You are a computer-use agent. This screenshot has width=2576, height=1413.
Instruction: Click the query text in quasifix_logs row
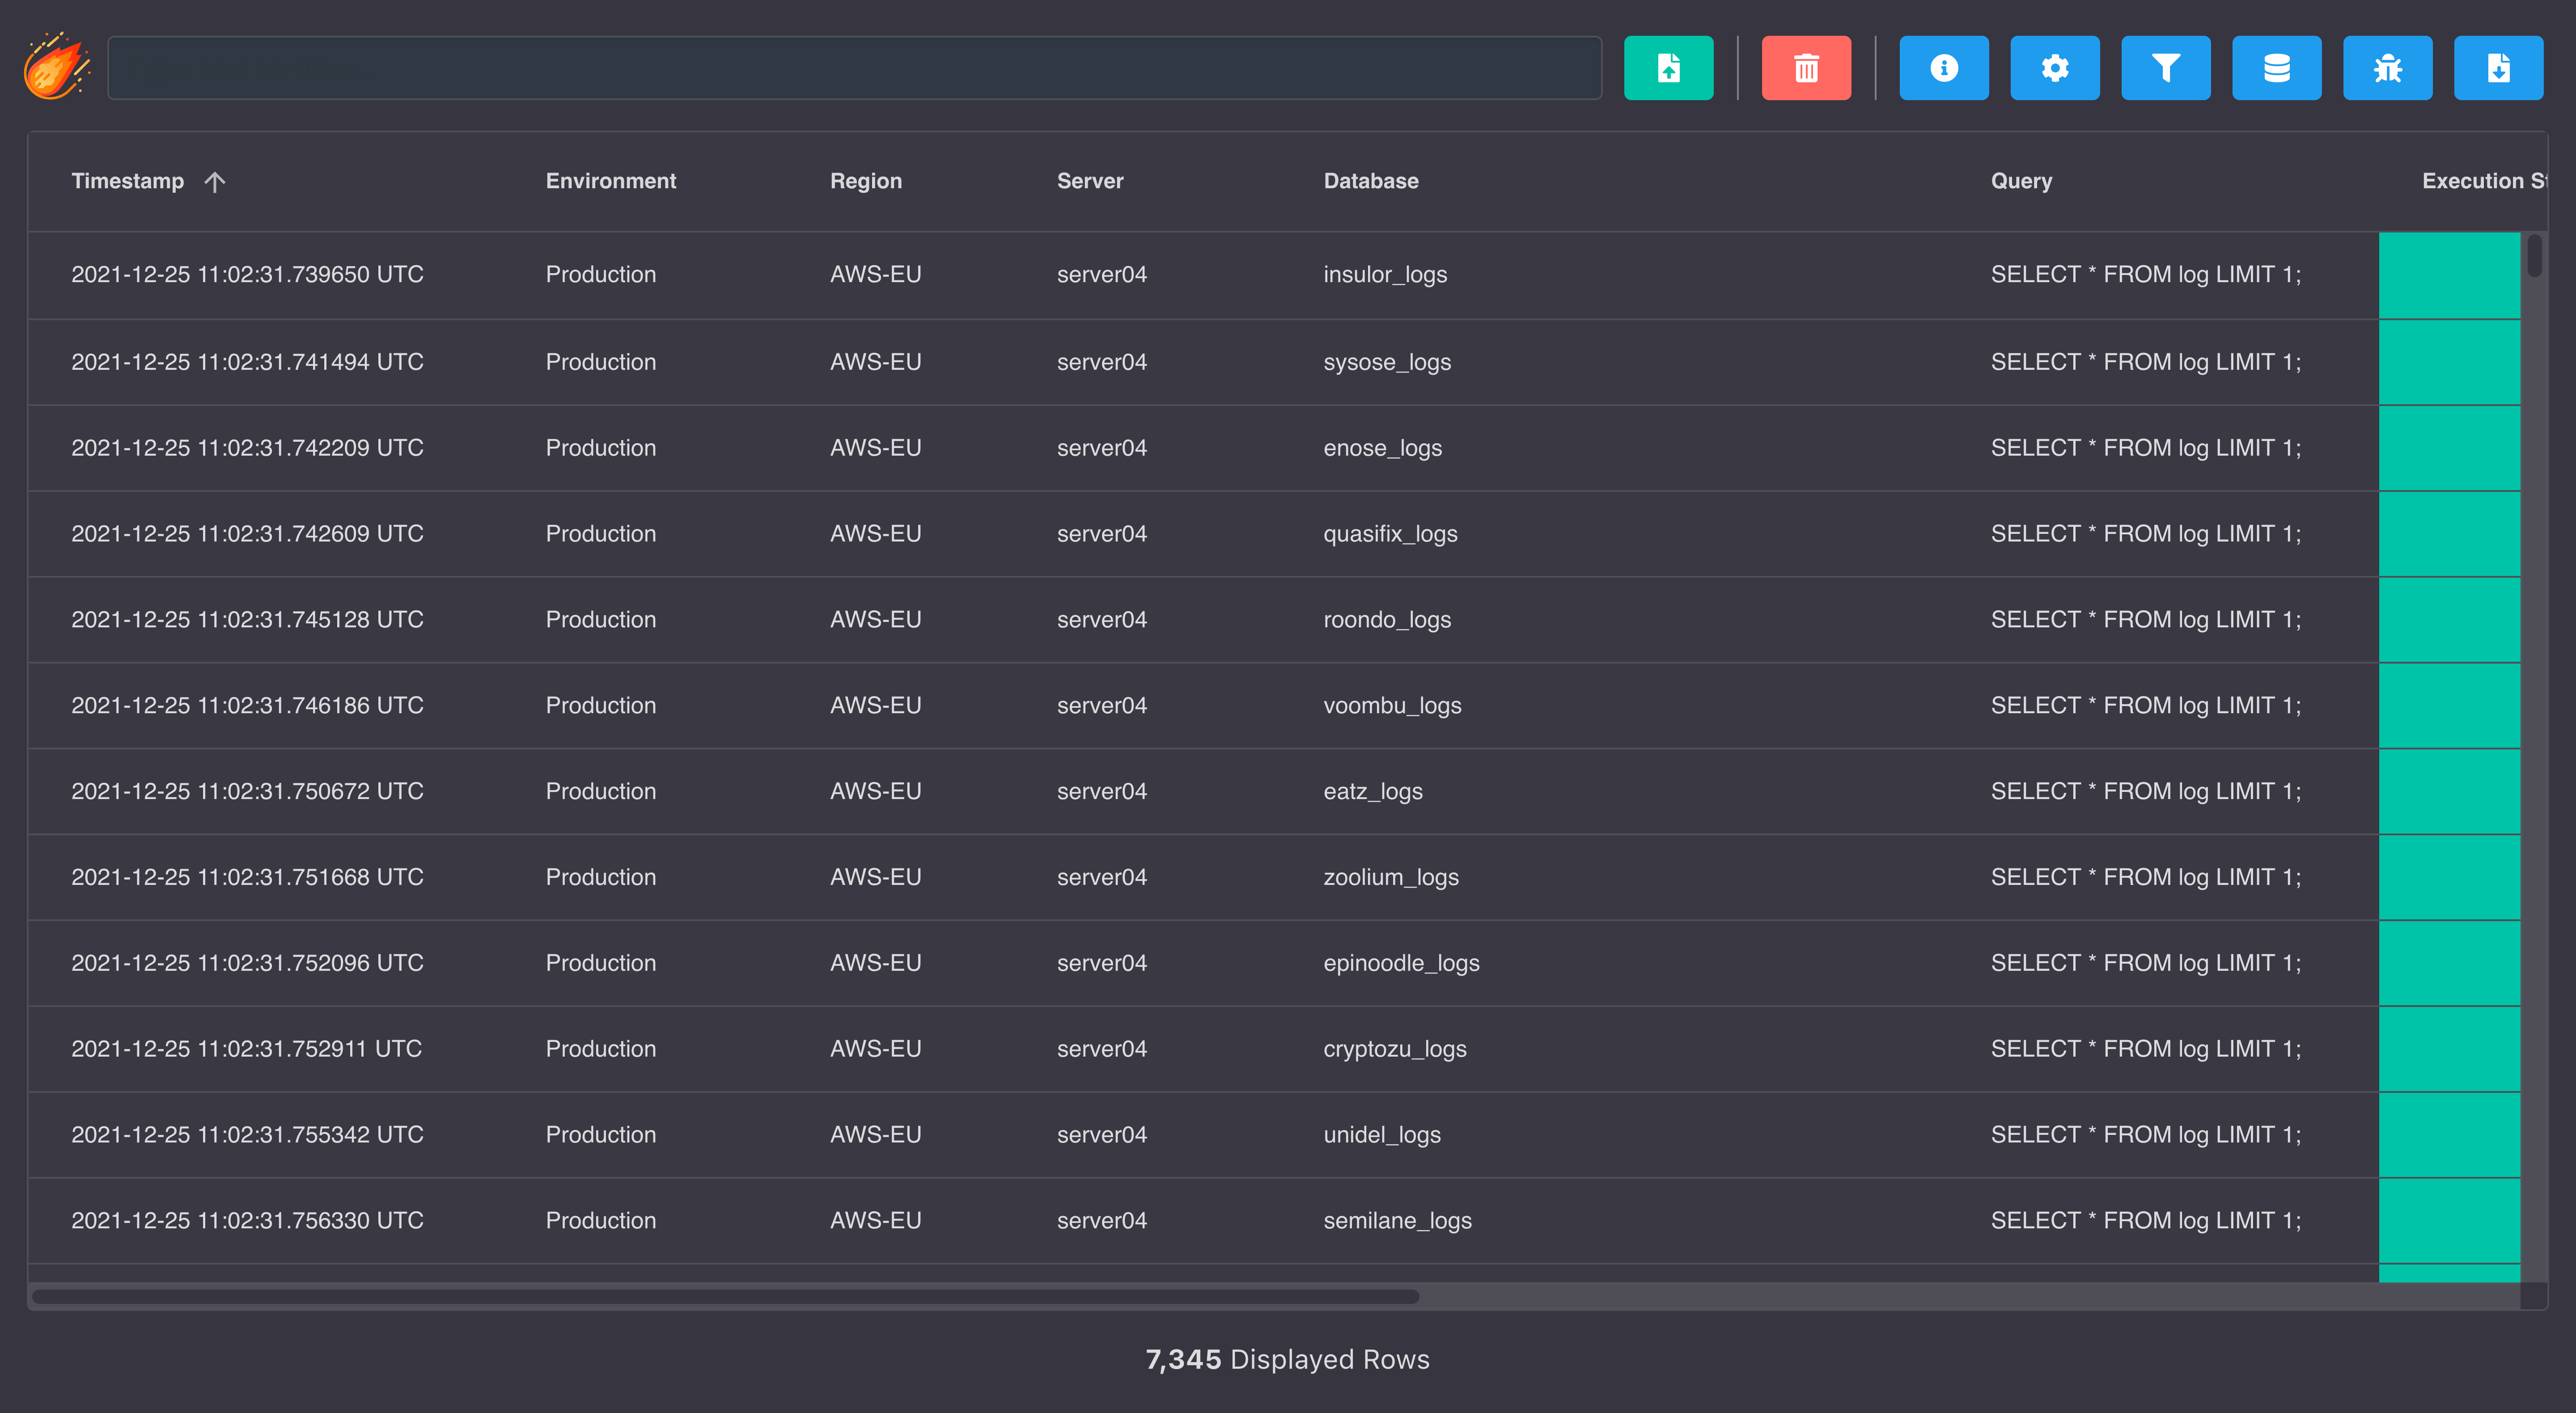point(2146,534)
